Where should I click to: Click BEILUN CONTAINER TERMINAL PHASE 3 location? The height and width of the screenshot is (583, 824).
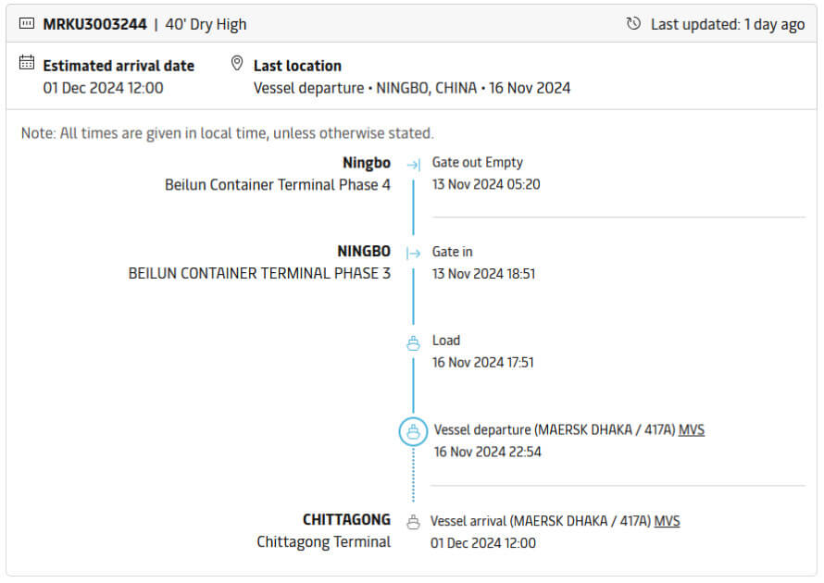[x=259, y=273]
